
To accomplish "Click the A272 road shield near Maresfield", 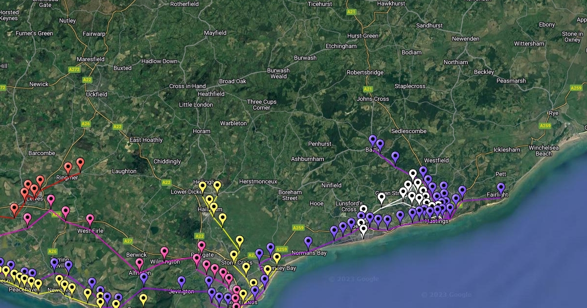I will point(74,70).
